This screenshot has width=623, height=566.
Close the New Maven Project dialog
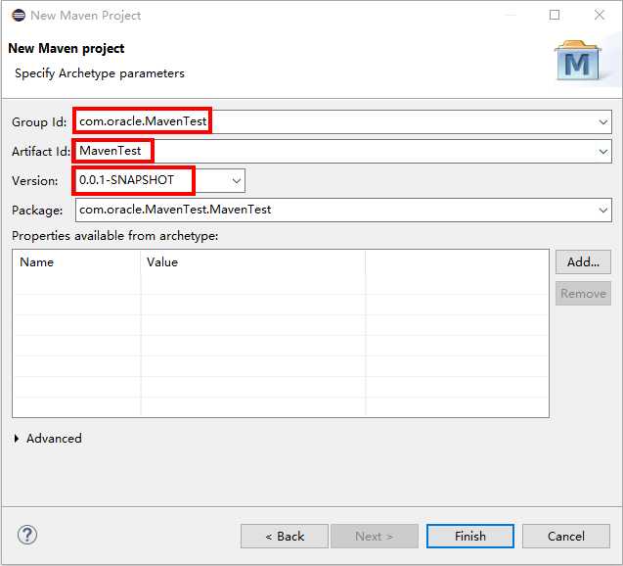(600, 15)
